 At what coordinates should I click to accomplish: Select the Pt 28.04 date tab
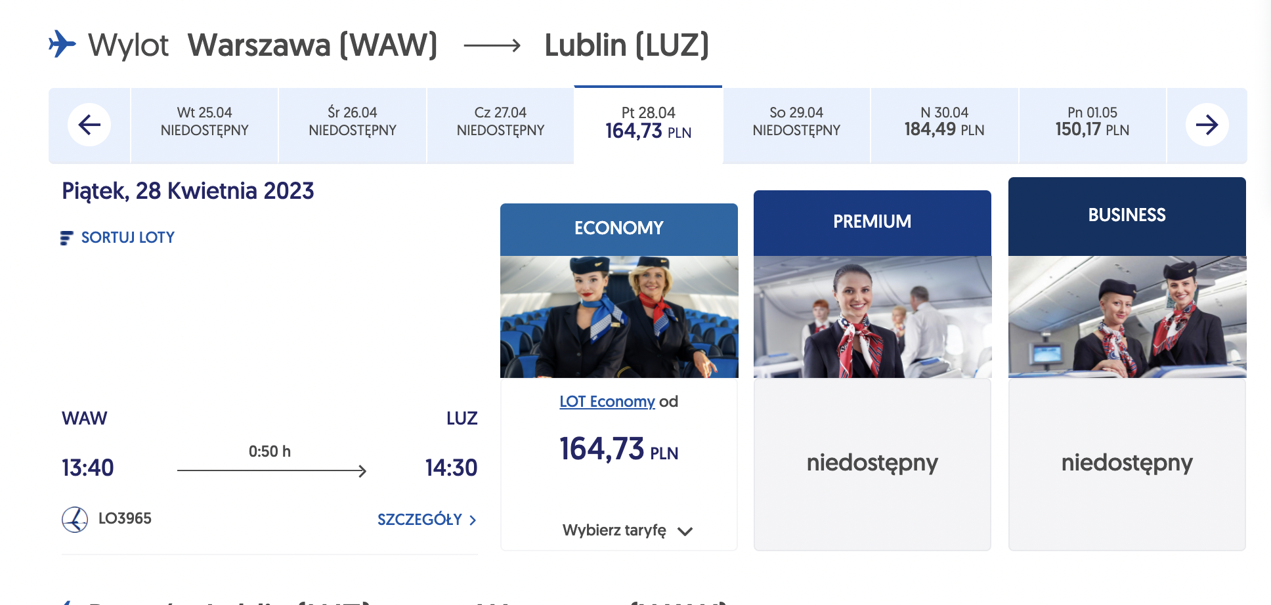(648, 125)
